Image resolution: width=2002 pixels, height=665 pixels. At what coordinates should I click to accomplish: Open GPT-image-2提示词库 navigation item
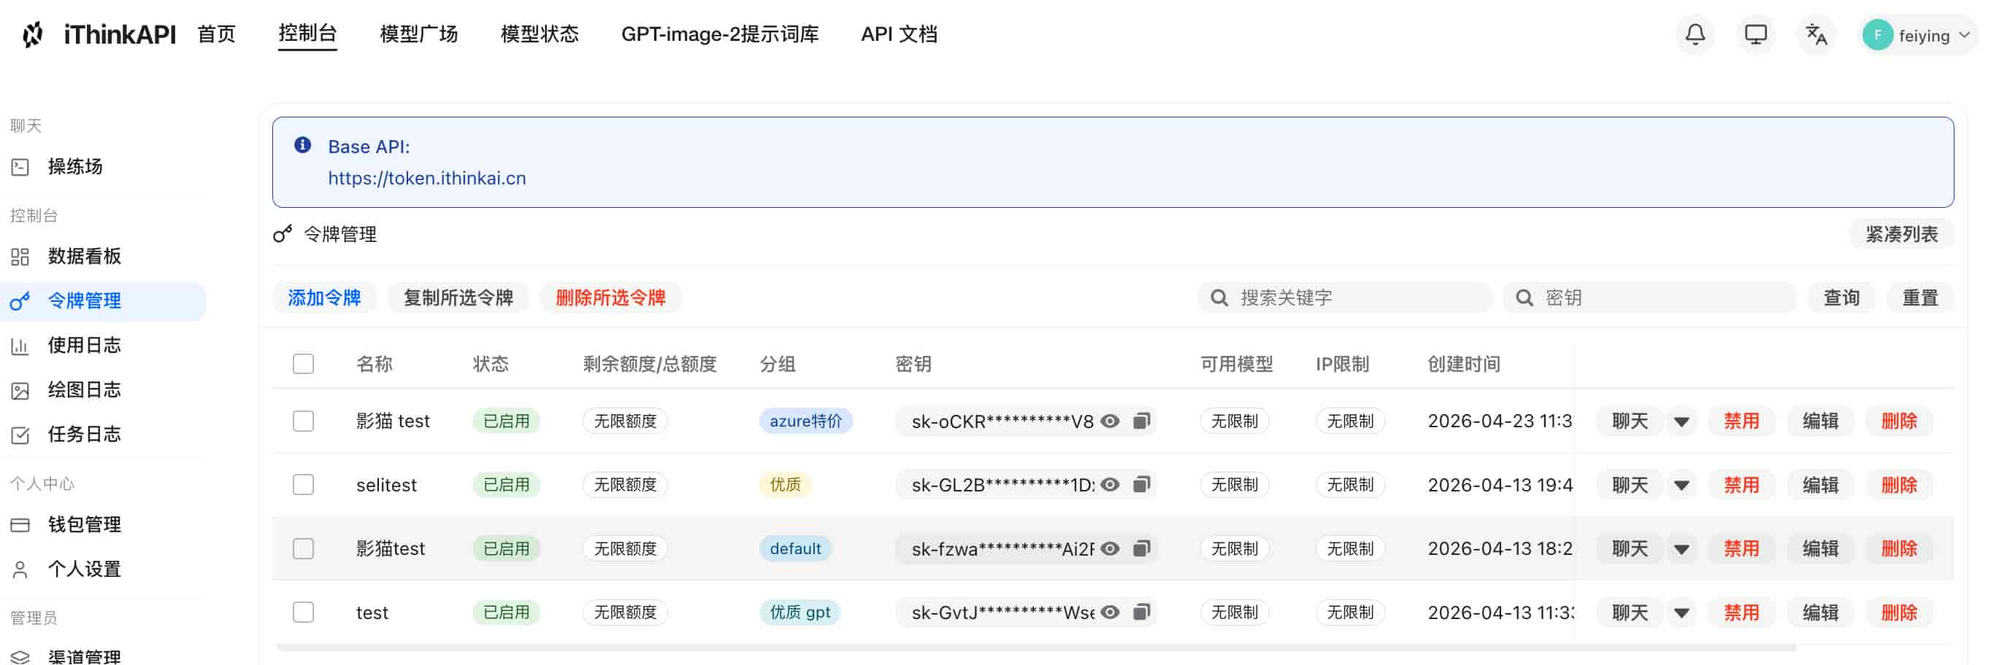tap(720, 34)
